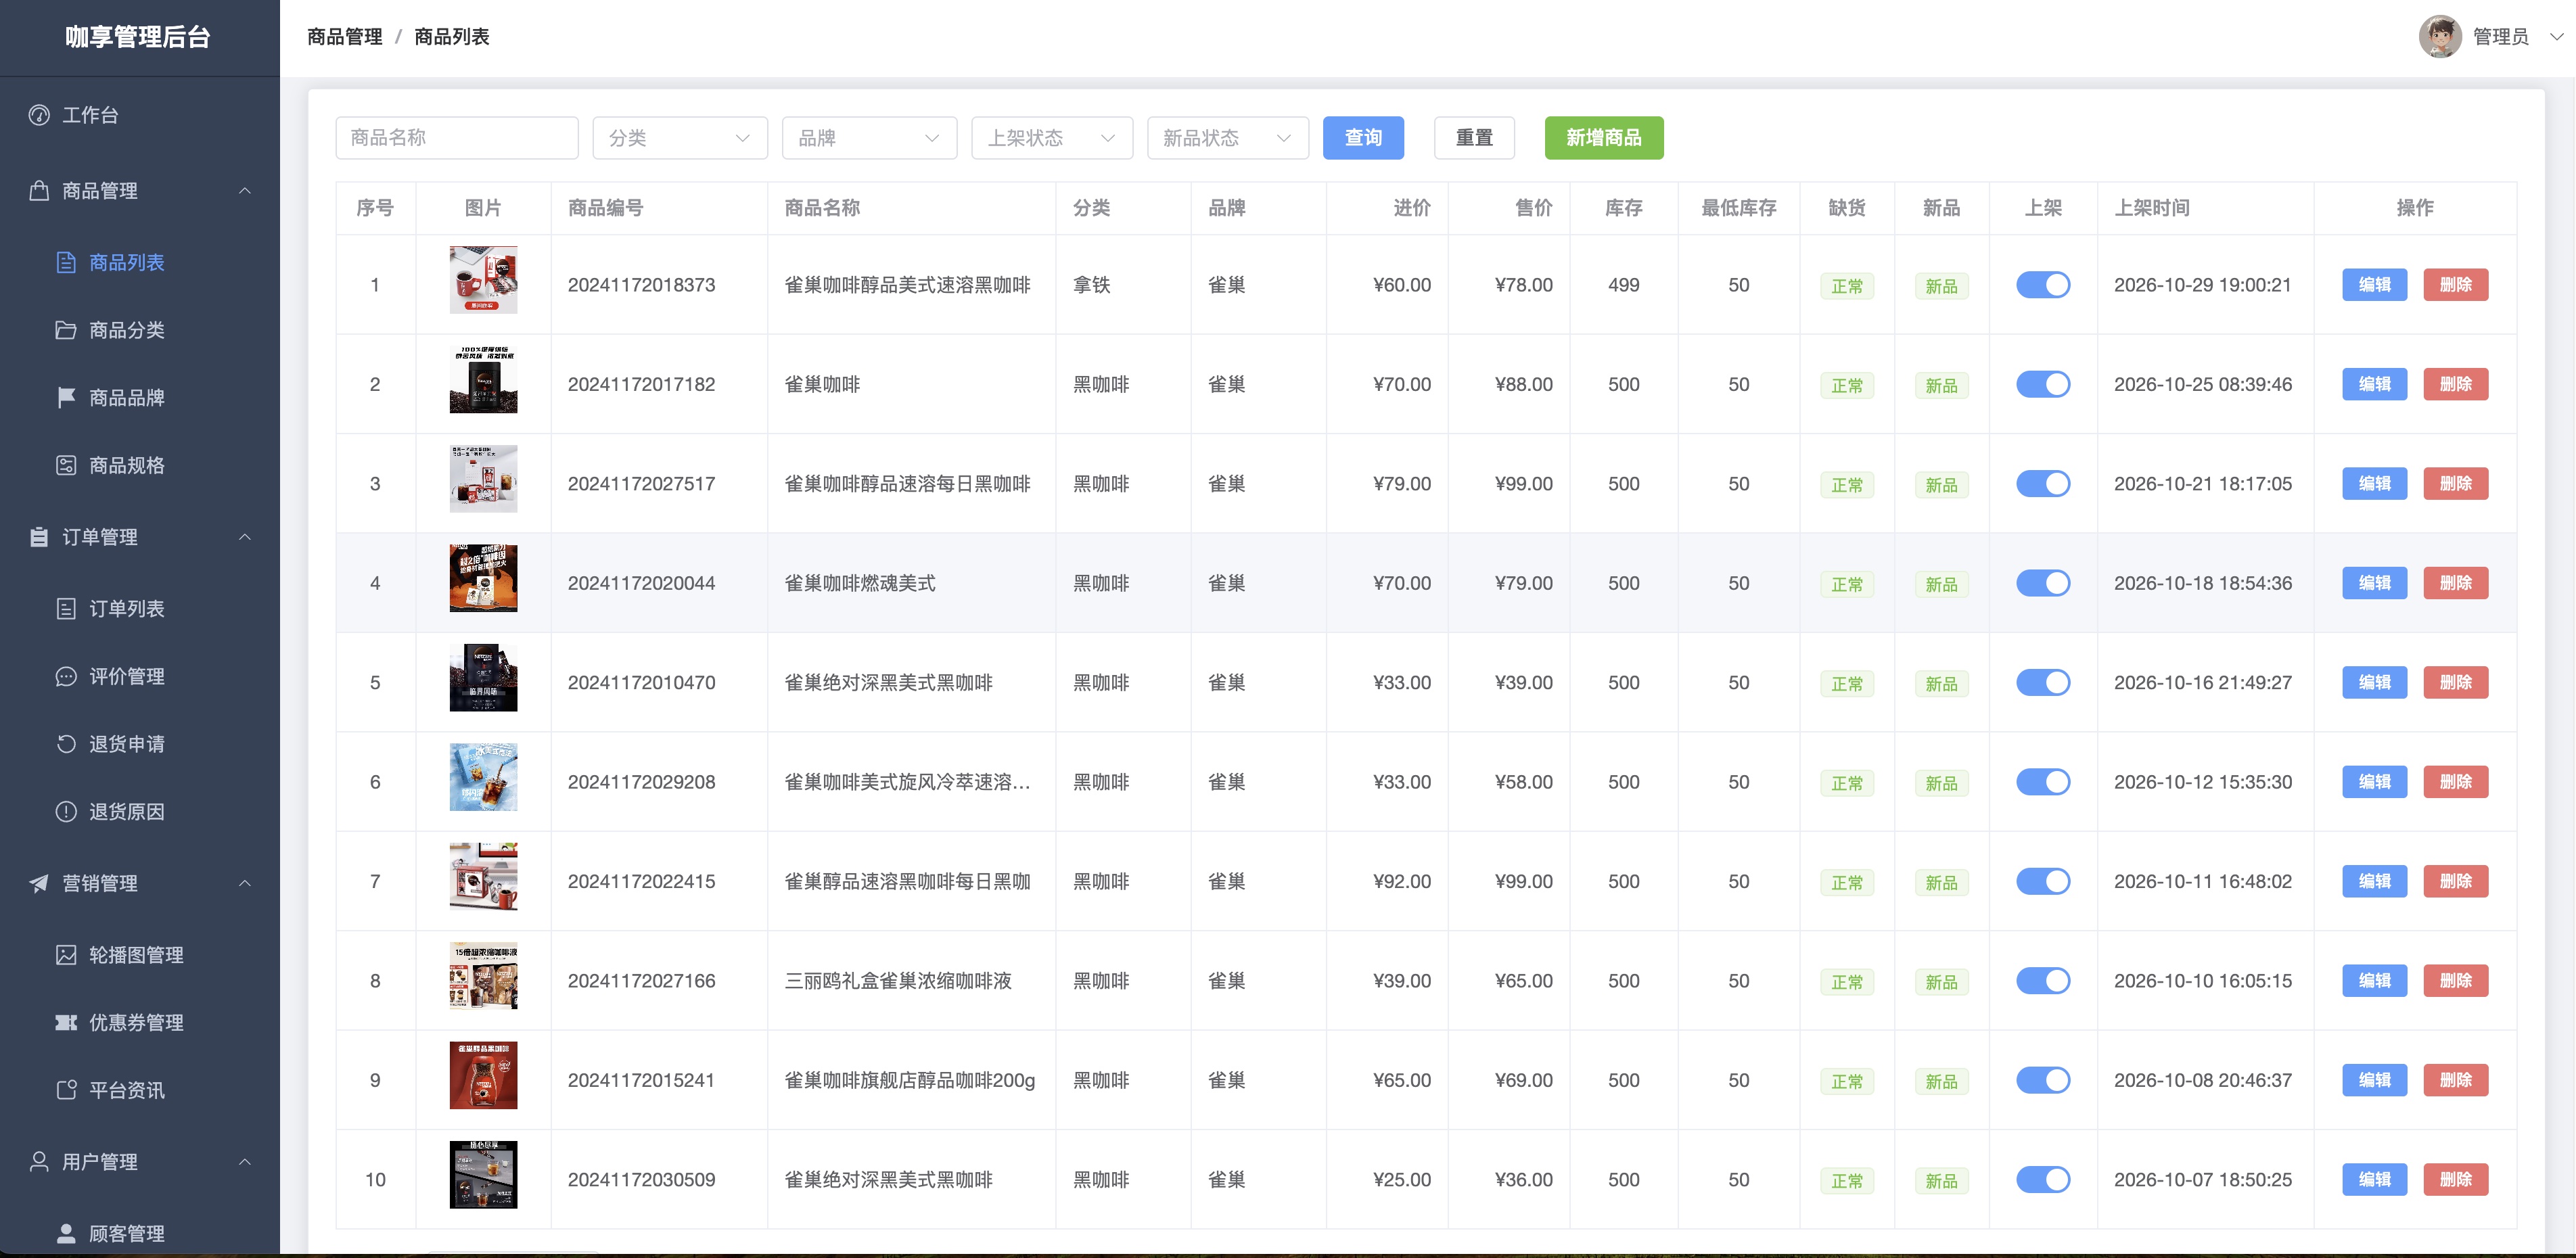Screen dimensions: 2576x1258
Task: Click the 退货原因 warning icon
Action: [x=66, y=811]
